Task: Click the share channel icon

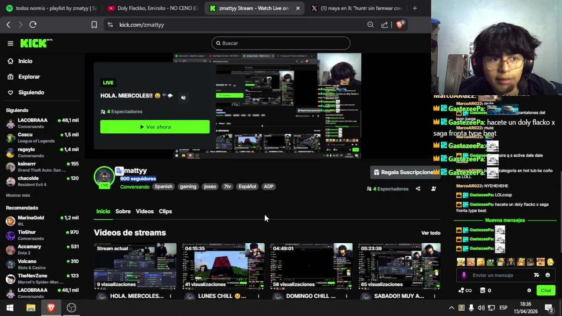Action: click(x=418, y=189)
